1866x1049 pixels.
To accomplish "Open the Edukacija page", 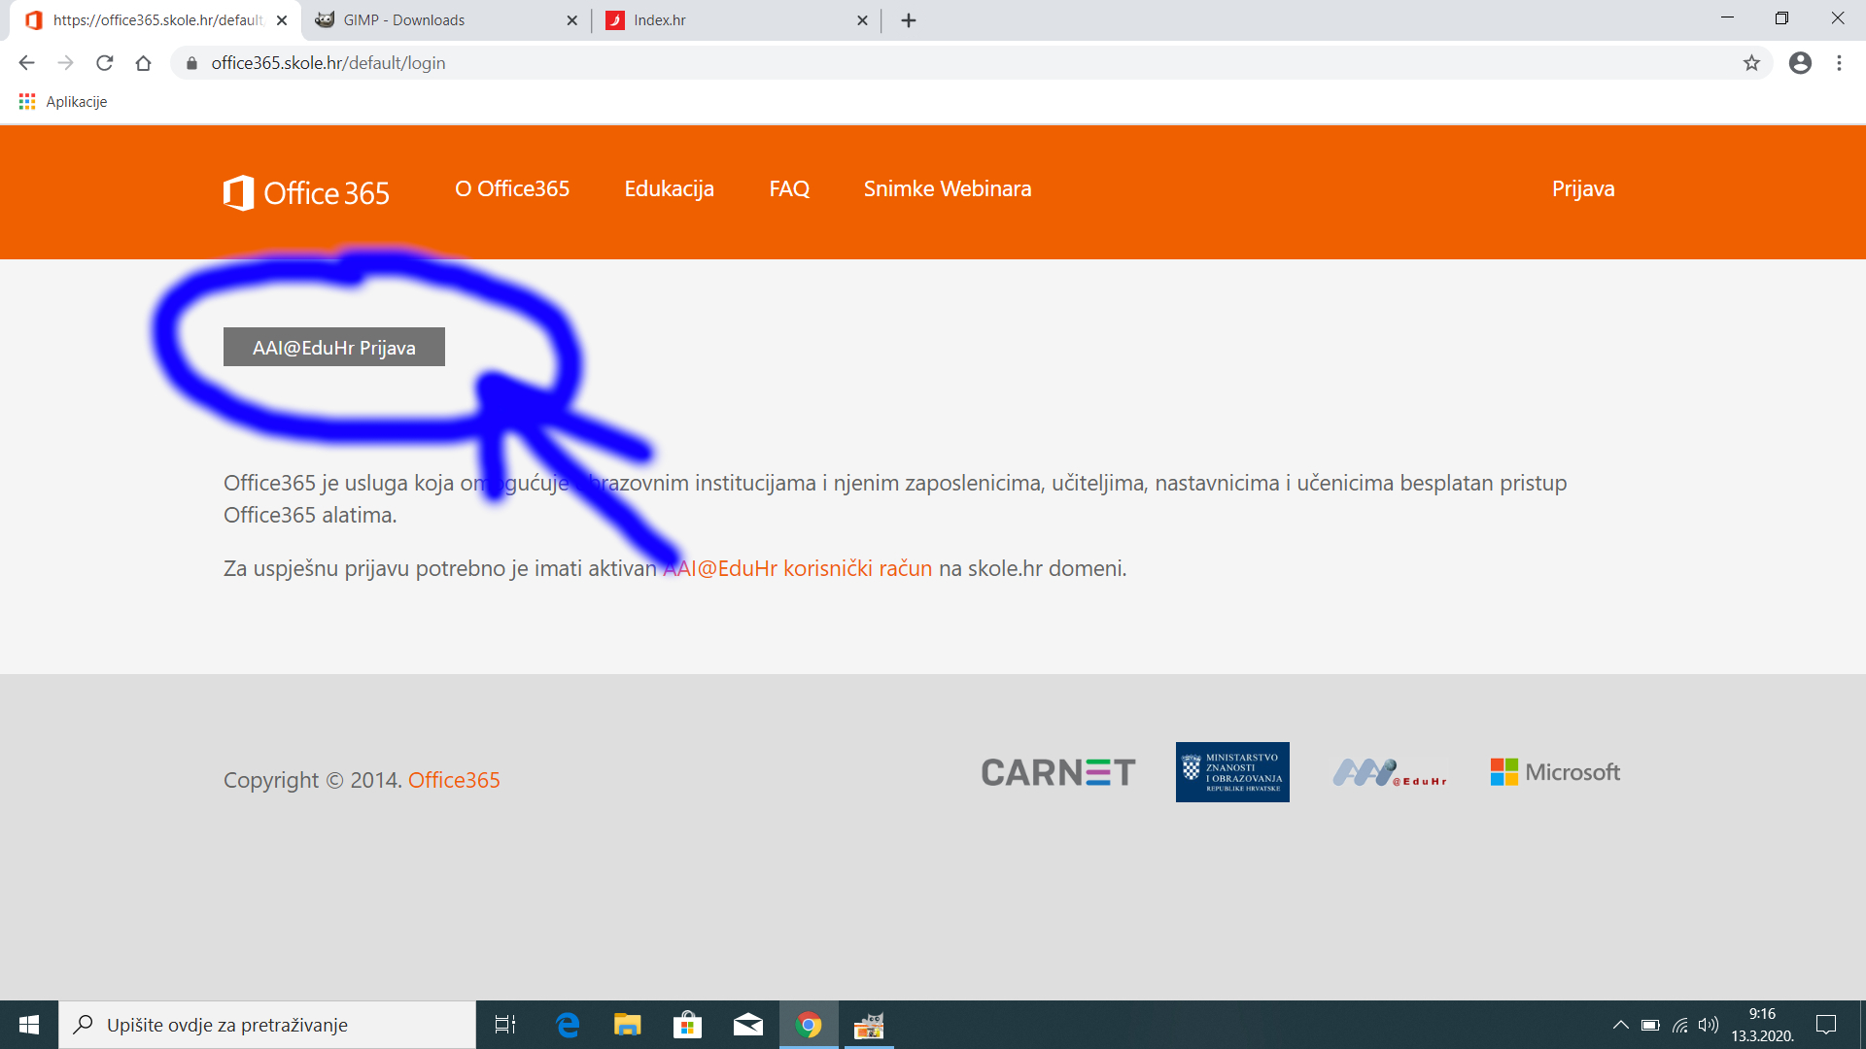I will point(669,188).
